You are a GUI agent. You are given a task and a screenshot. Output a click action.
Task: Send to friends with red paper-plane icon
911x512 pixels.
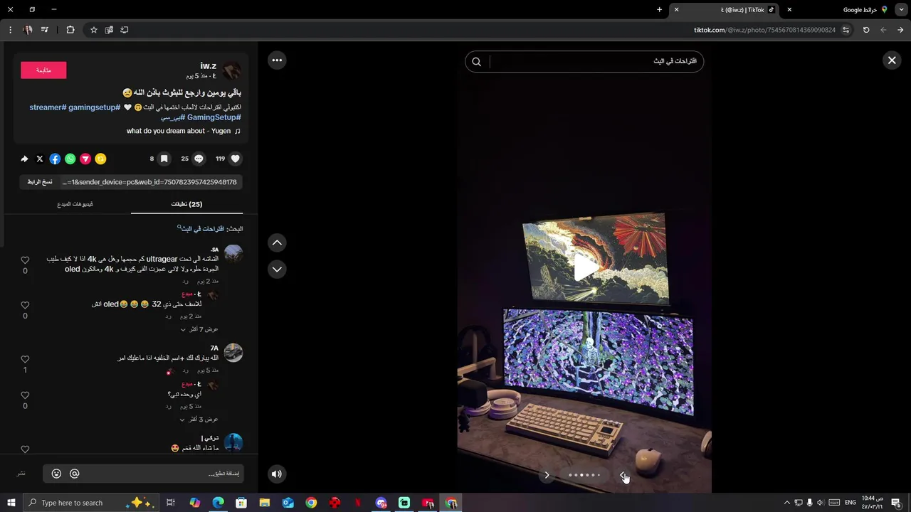click(x=85, y=159)
